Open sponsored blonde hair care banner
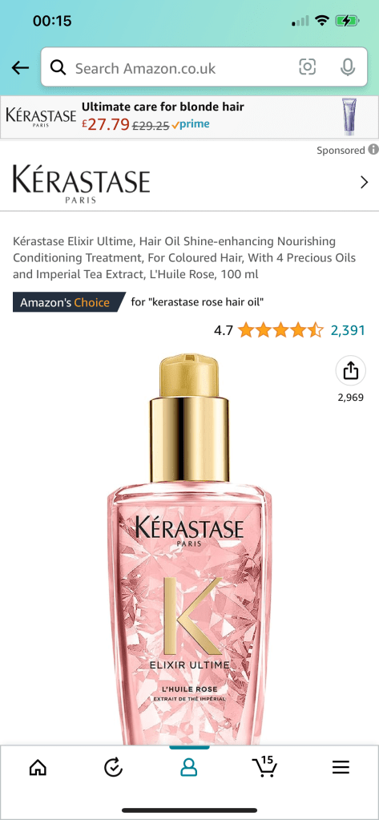The image size is (379, 820). [x=189, y=117]
